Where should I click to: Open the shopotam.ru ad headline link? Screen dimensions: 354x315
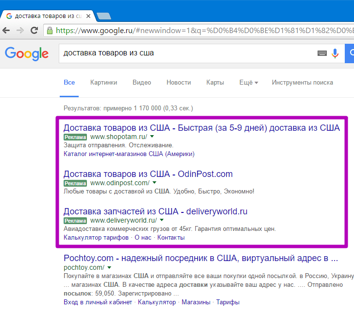point(202,128)
